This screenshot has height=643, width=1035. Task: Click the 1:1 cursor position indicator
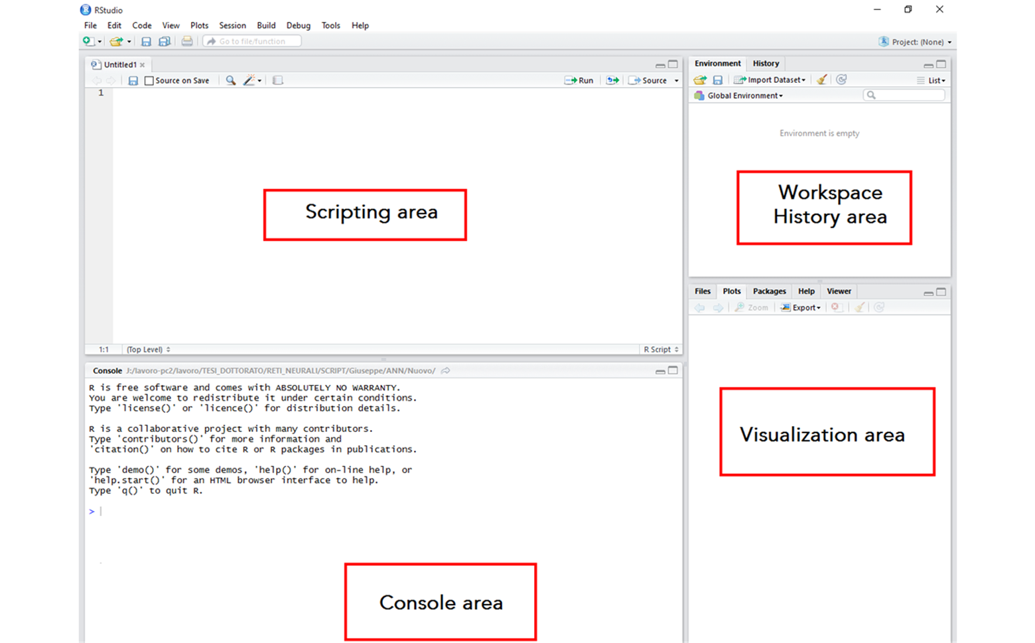104,349
